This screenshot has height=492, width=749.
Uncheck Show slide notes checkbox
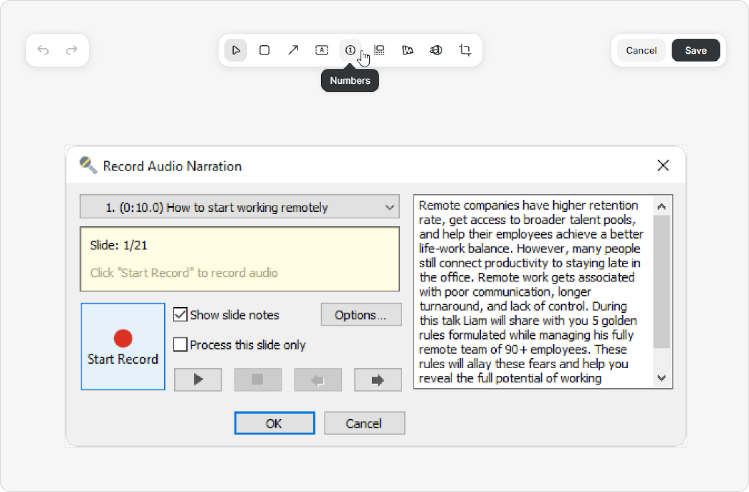180,315
